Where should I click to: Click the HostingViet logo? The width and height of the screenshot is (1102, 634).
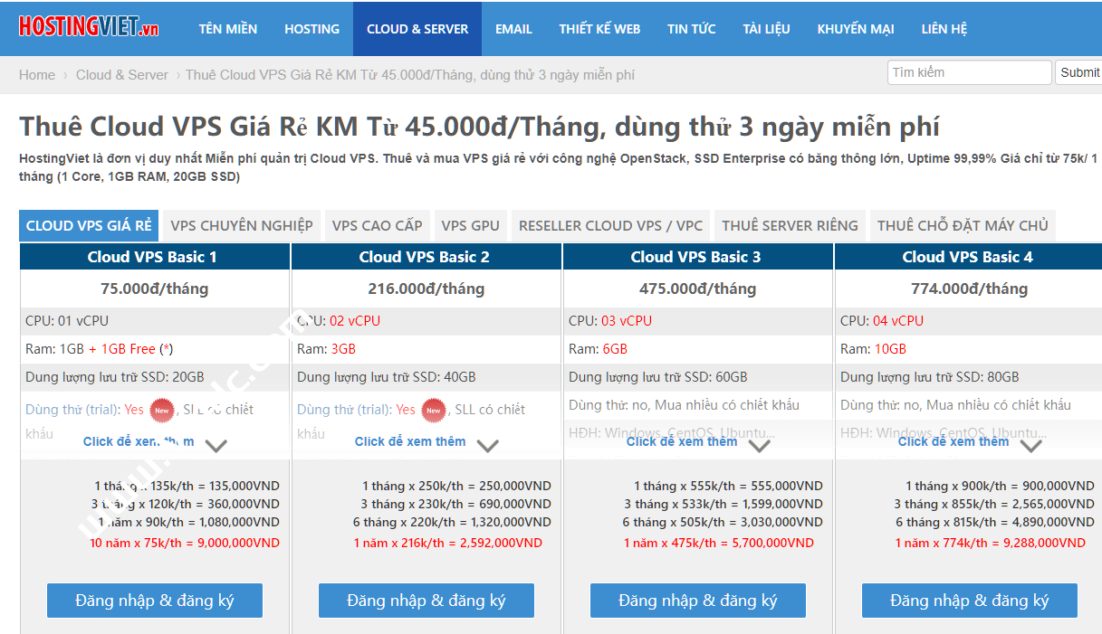click(x=88, y=25)
